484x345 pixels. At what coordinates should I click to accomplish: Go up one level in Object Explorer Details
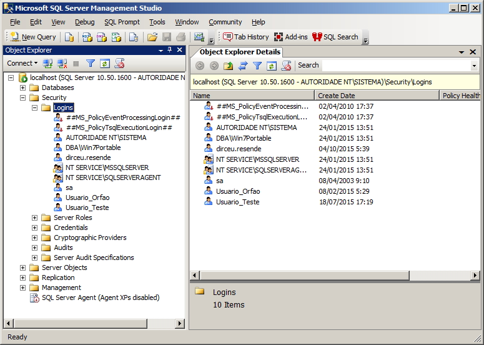click(229, 66)
